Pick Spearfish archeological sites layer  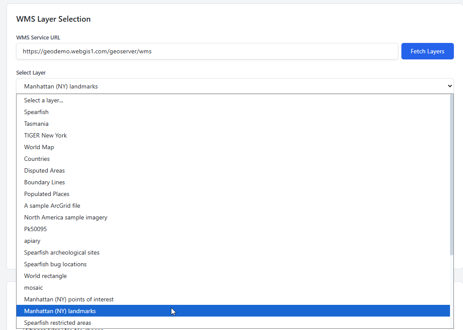pyautogui.click(x=62, y=252)
